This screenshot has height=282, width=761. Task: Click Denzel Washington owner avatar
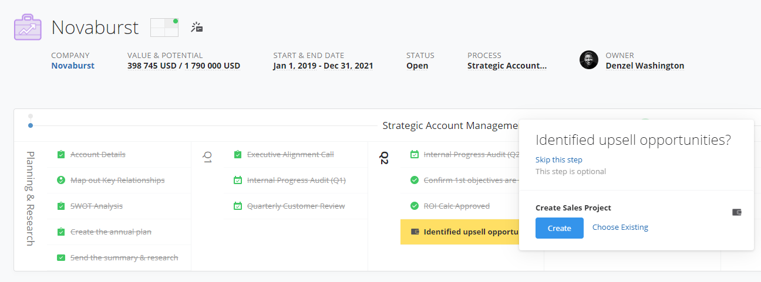pos(589,60)
